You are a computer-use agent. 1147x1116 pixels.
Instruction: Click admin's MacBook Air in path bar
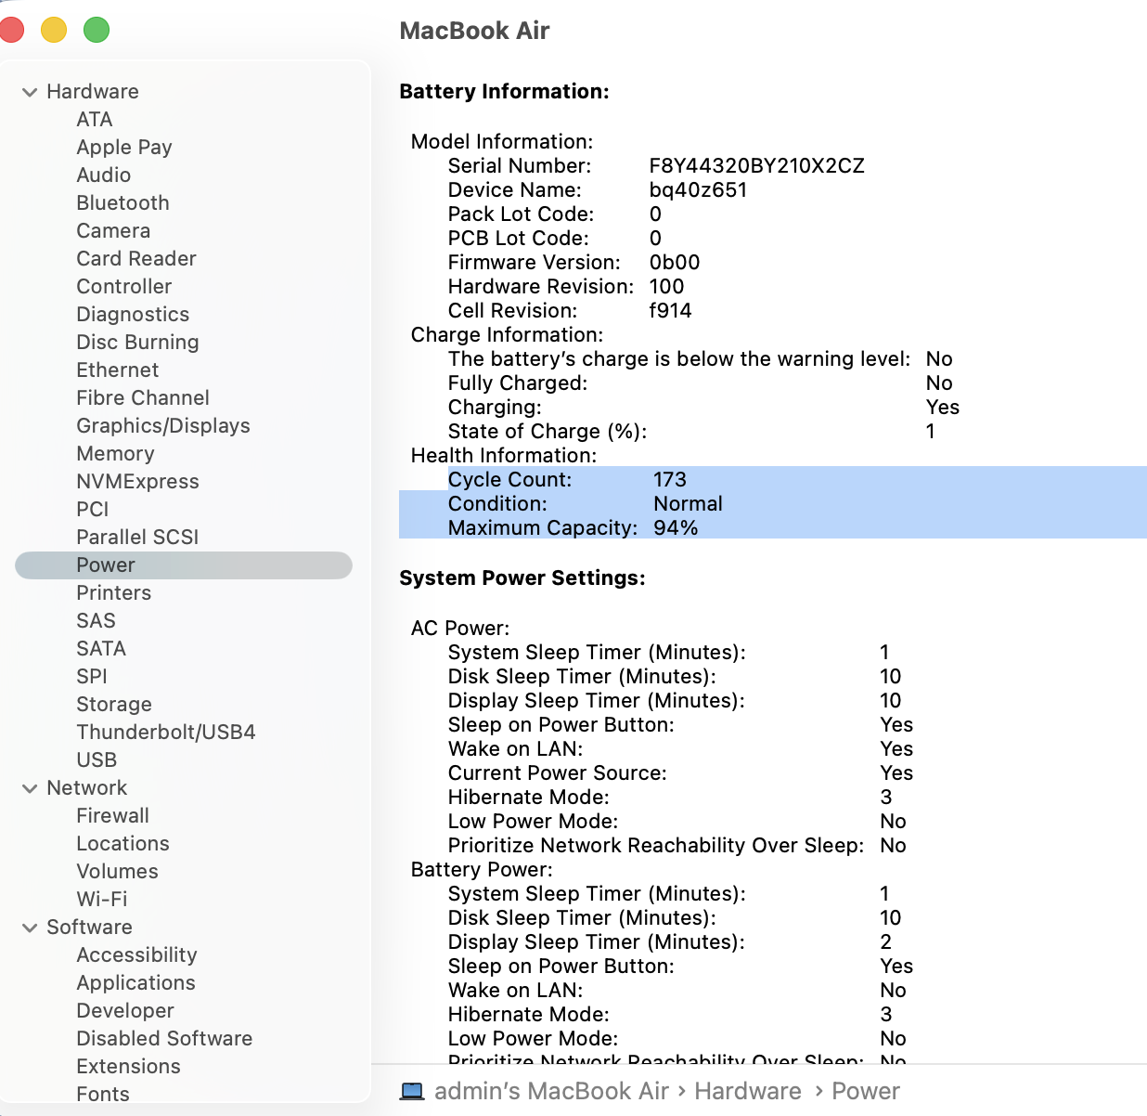click(551, 1091)
